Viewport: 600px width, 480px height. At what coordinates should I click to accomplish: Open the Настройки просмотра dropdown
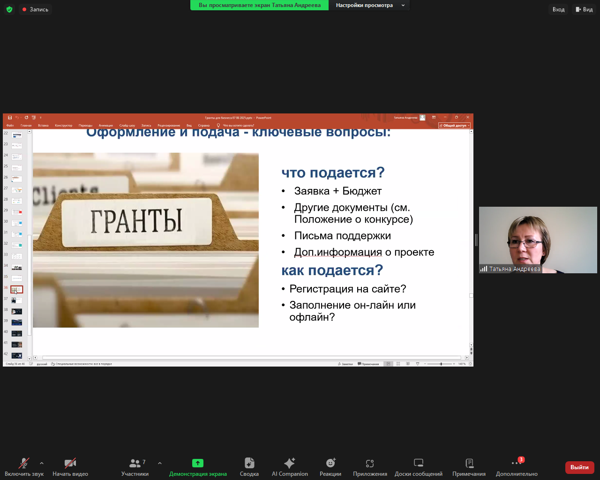pyautogui.click(x=369, y=5)
